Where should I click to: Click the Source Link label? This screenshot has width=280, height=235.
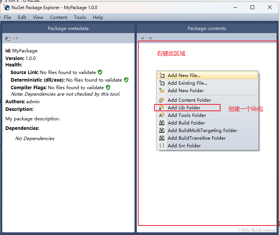click(25, 72)
